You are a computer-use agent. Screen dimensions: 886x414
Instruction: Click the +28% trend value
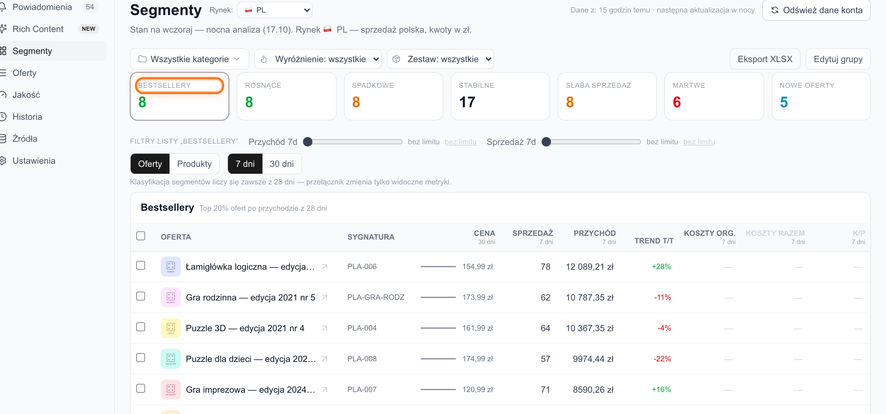(661, 267)
